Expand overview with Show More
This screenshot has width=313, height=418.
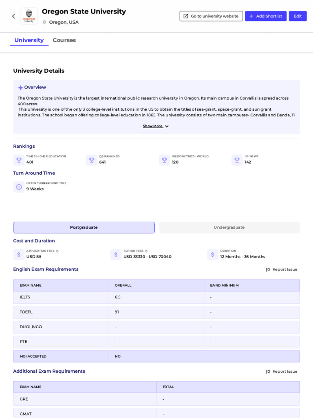tap(156, 126)
